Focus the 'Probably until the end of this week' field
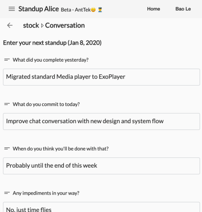 [x=101, y=166]
